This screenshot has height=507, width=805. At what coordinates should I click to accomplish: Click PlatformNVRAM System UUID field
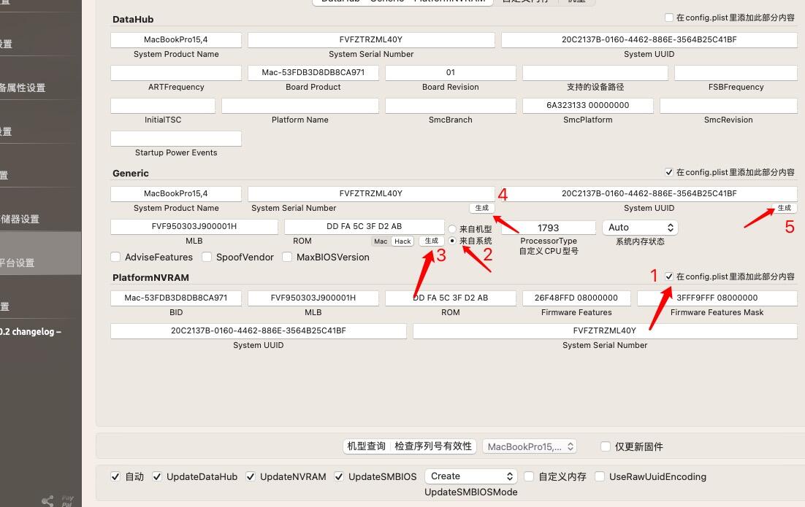click(x=259, y=330)
